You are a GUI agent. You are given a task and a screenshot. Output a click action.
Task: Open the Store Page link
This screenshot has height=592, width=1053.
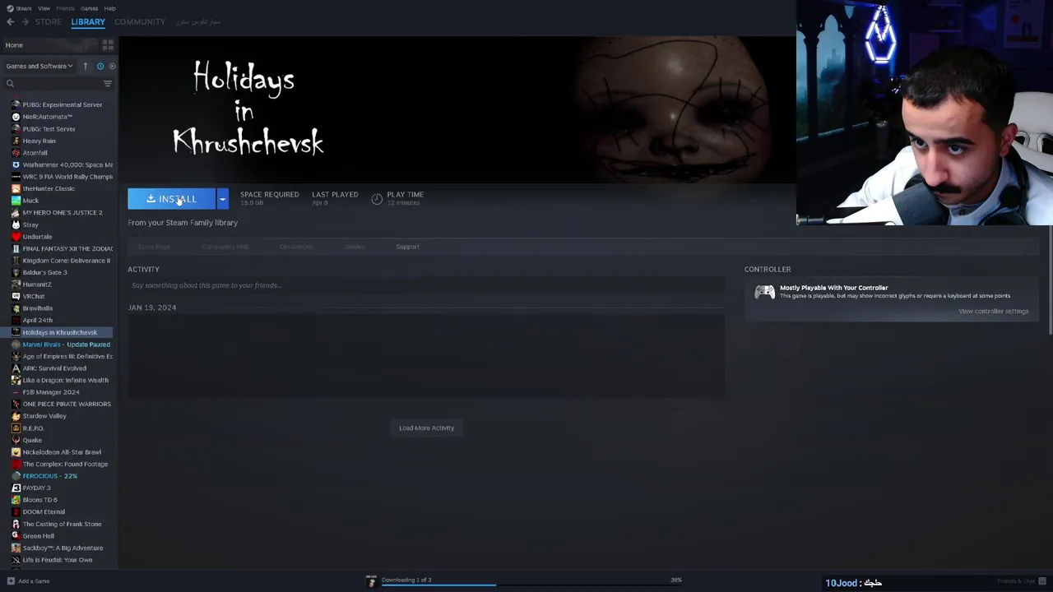pos(154,247)
